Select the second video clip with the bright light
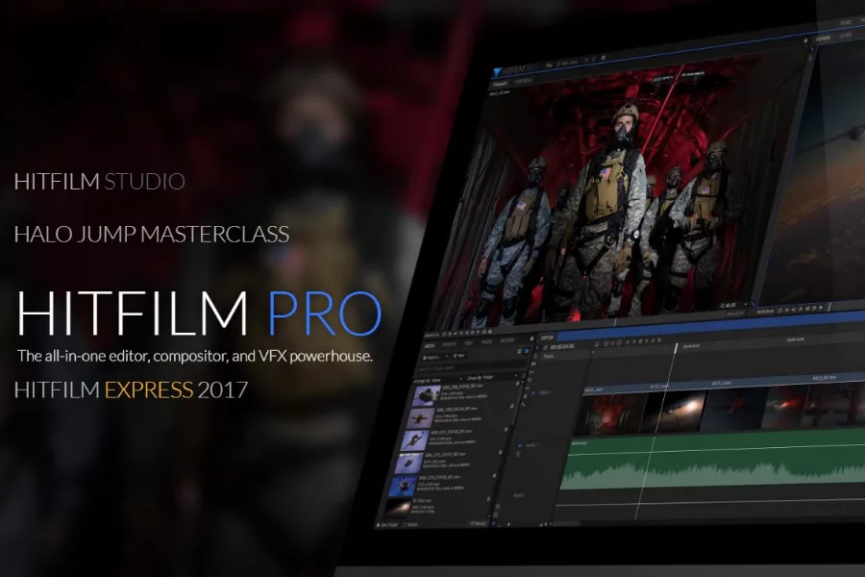This screenshot has height=577, width=865. 675,410
